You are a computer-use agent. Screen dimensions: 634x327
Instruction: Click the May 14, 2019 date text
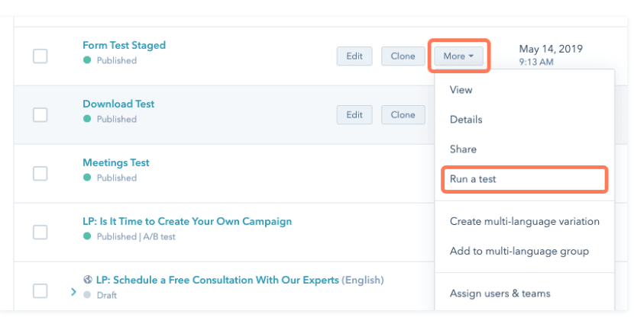pos(551,49)
